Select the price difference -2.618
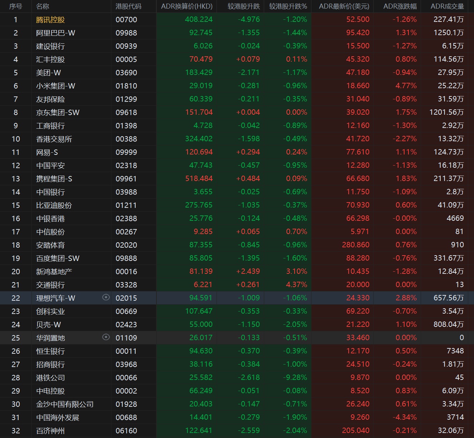This screenshot has width=474, height=438. (249, 377)
